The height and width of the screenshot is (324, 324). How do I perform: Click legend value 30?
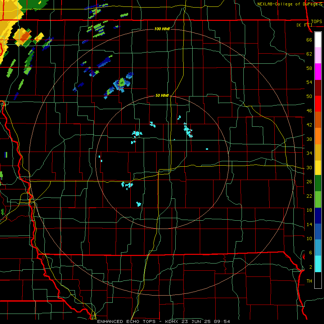pyautogui.click(x=309, y=167)
